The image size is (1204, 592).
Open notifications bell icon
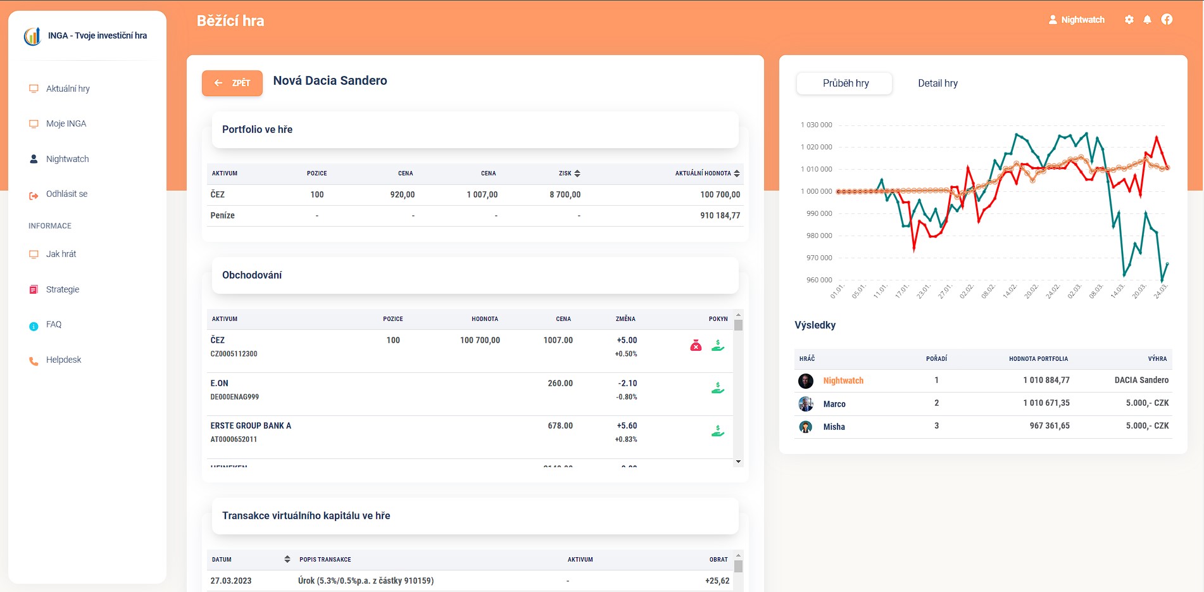point(1147,20)
